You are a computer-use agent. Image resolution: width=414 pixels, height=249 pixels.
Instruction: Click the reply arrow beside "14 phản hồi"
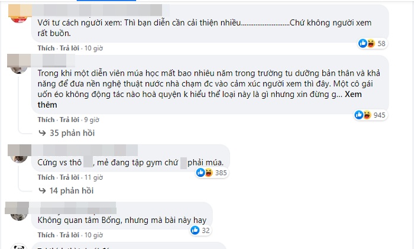(43, 190)
